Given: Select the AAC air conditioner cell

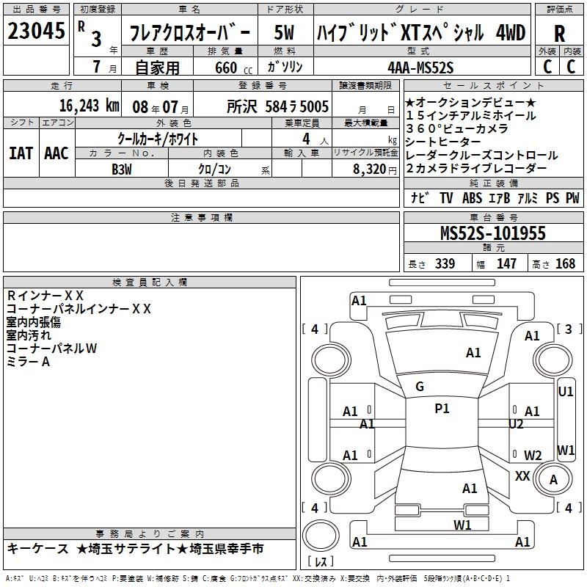Looking at the screenshot, I should 56,153.
